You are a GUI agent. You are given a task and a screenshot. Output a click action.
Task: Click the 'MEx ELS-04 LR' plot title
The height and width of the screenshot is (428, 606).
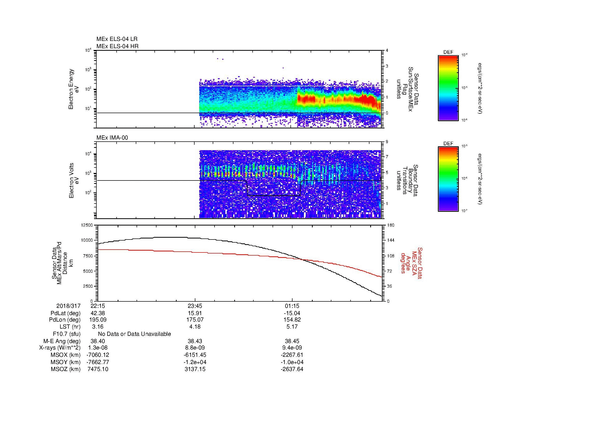click(117, 39)
